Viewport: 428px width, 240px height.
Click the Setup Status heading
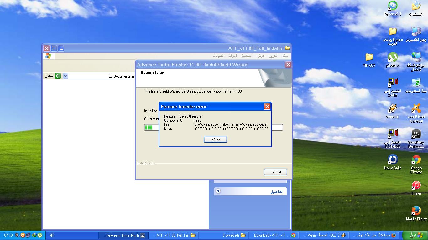(x=152, y=72)
